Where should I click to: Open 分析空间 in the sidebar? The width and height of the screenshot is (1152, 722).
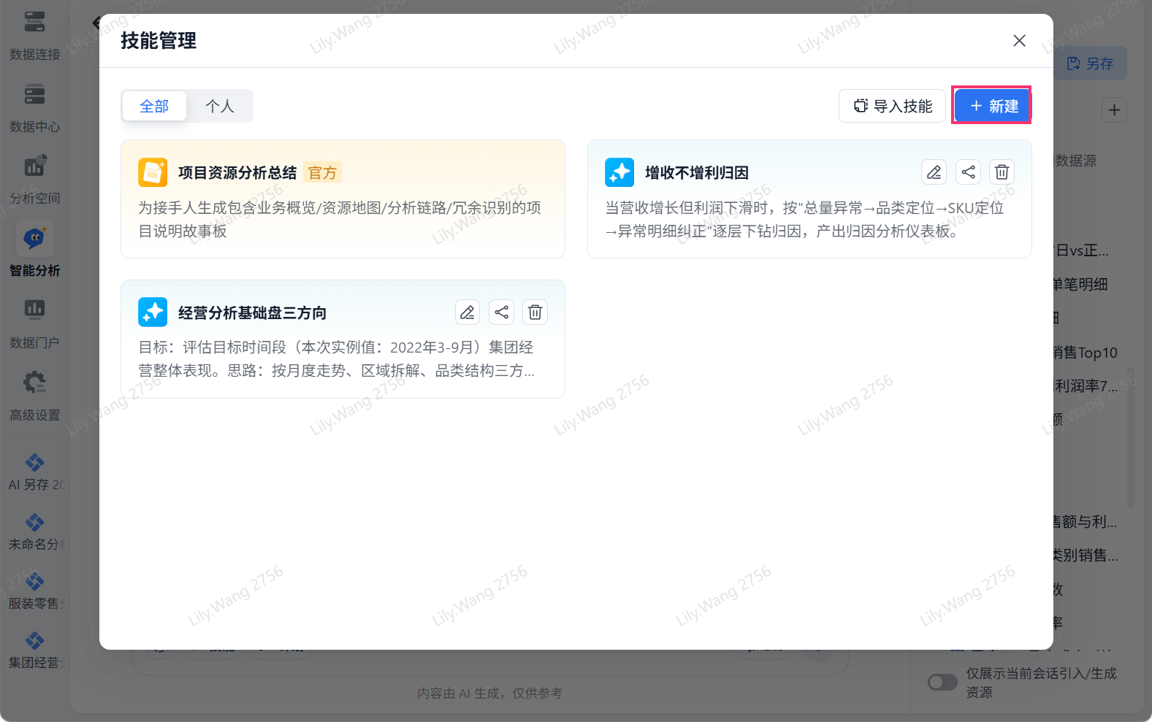click(34, 180)
